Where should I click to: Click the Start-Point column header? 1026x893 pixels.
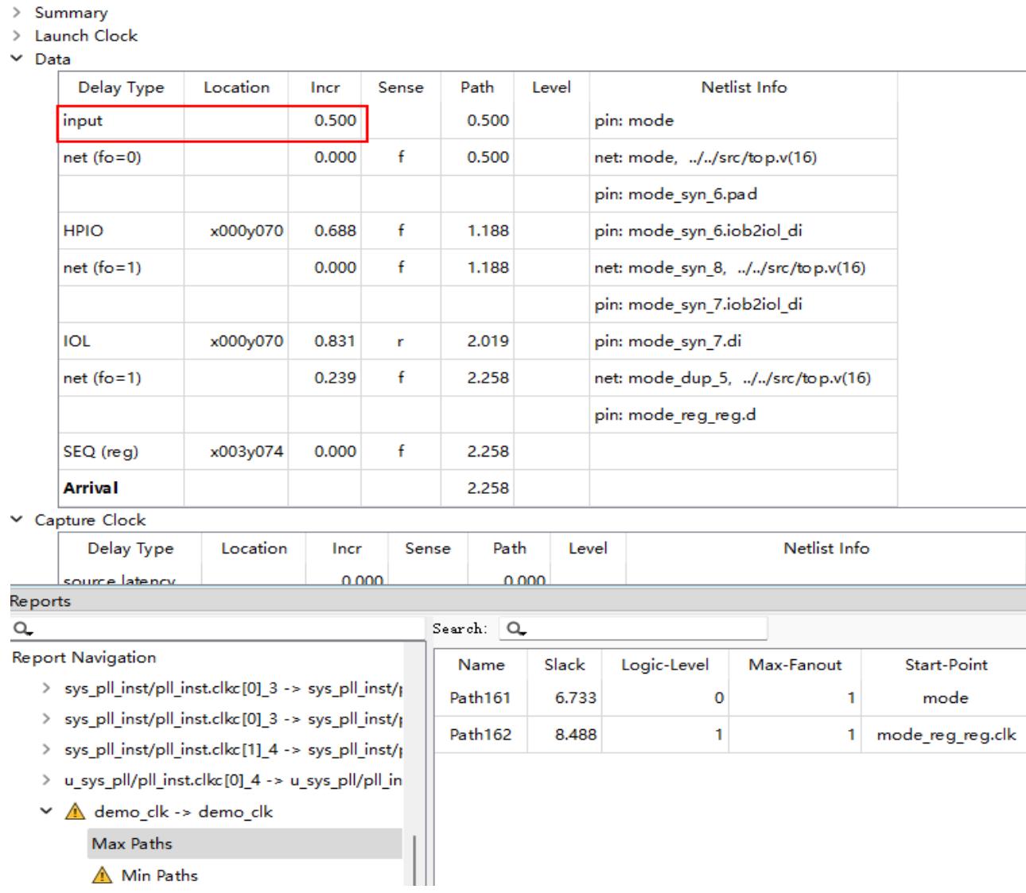click(x=946, y=665)
